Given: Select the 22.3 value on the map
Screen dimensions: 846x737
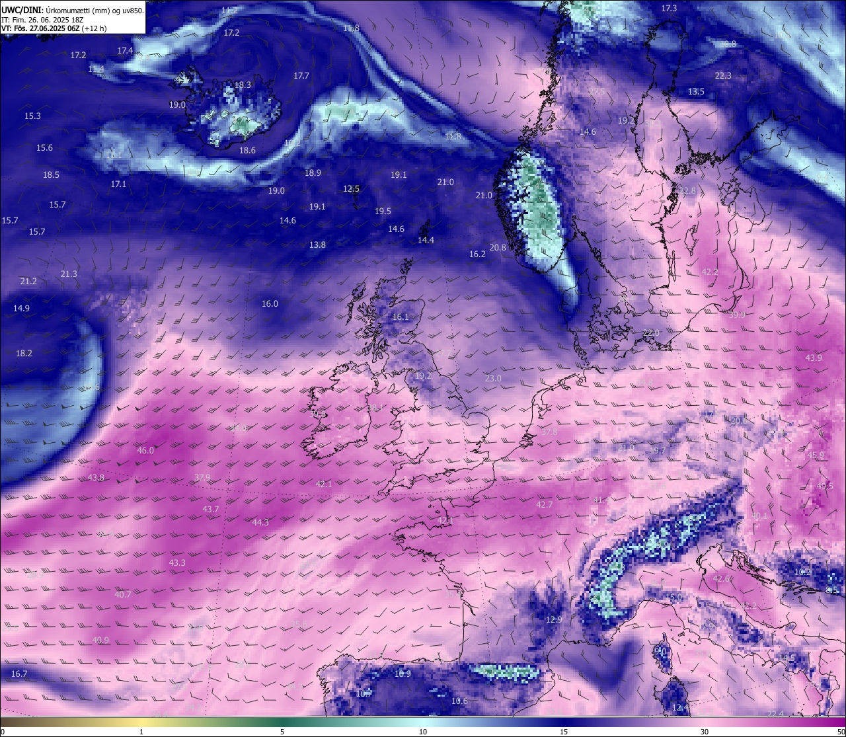Looking at the screenshot, I should pos(723,75).
